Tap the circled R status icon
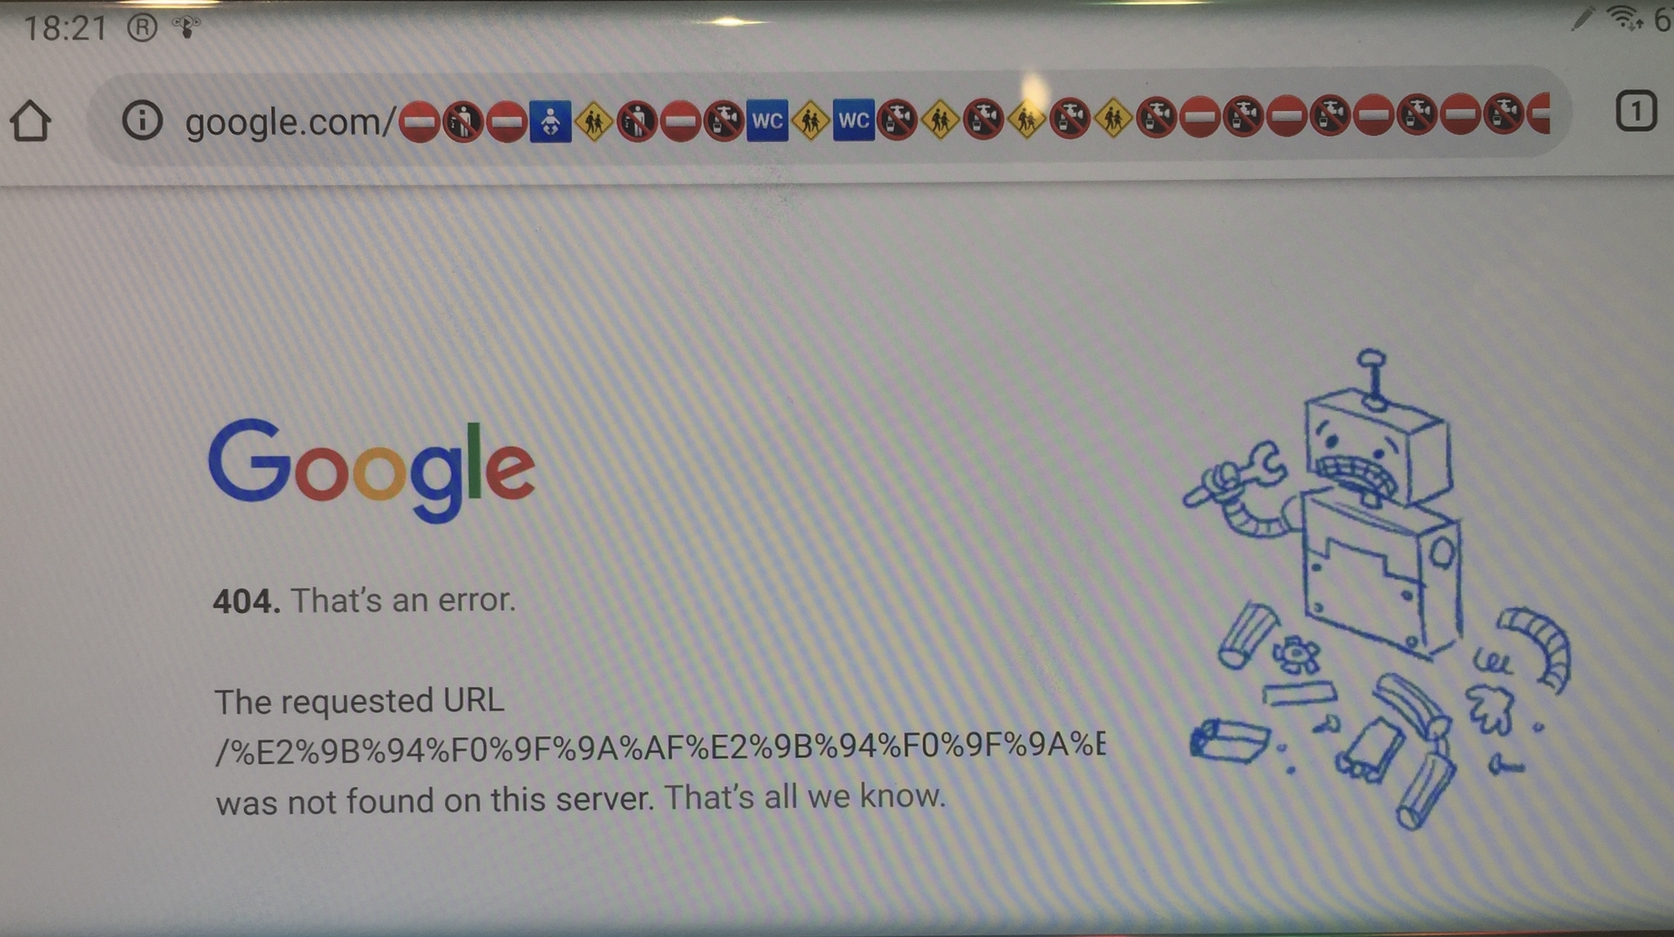The height and width of the screenshot is (937, 1674). click(x=142, y=28)
